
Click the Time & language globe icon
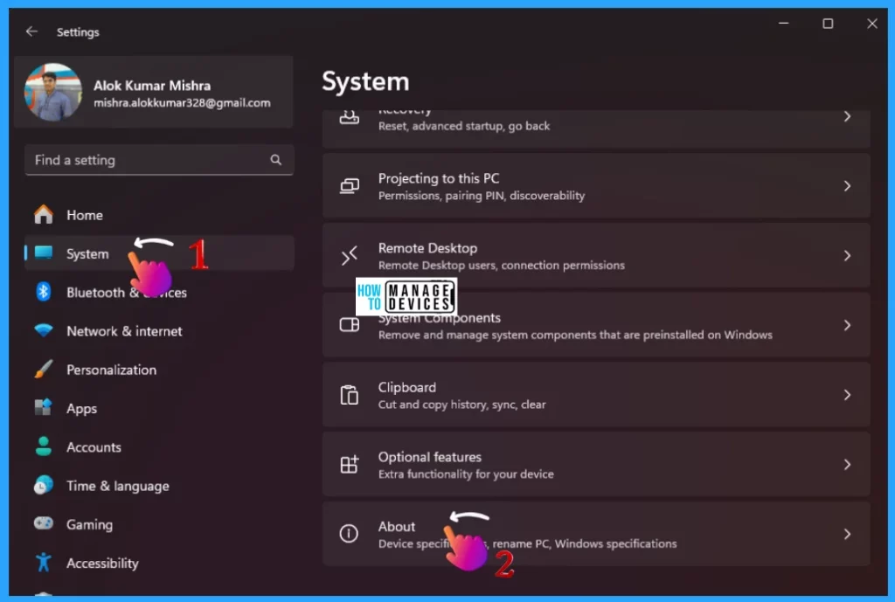pyautogui.click(x=43, y=486)
